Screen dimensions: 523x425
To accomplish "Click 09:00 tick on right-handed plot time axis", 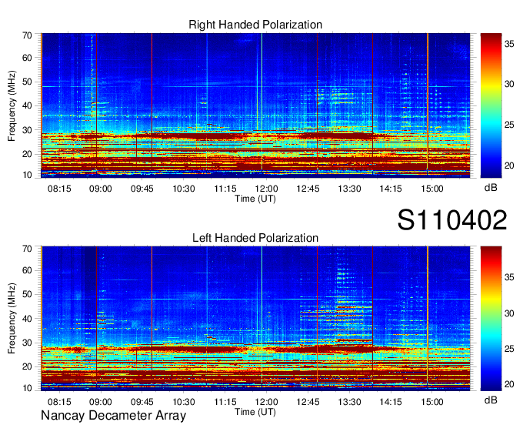I will 101,189.
